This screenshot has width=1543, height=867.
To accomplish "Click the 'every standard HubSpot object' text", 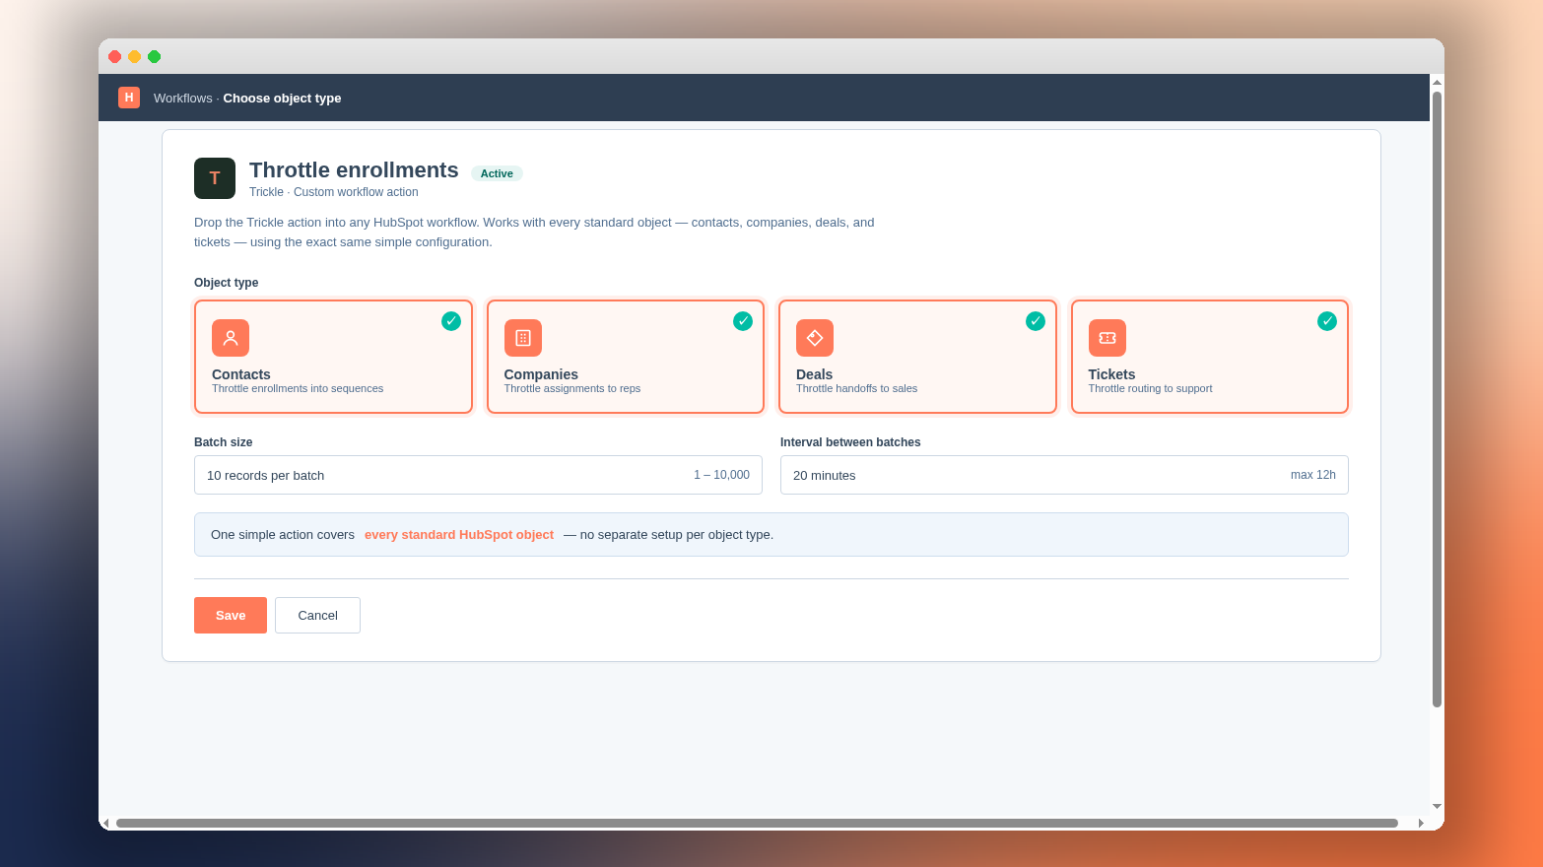I will [459, 535].
